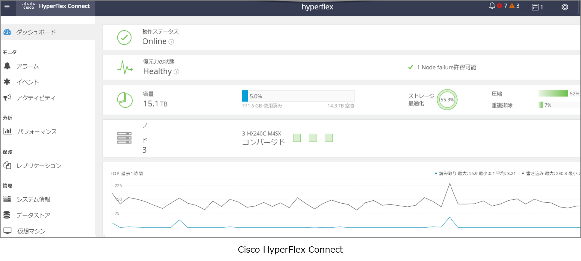The width and height of the screenshot is (581, 261).
Task: Click the stacked servers node icon
Action: (124, 138)
